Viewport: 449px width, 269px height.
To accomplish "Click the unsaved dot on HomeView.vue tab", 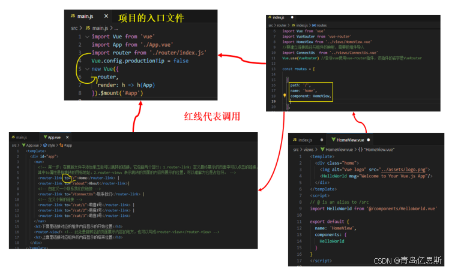I will [x=368, y=140].
